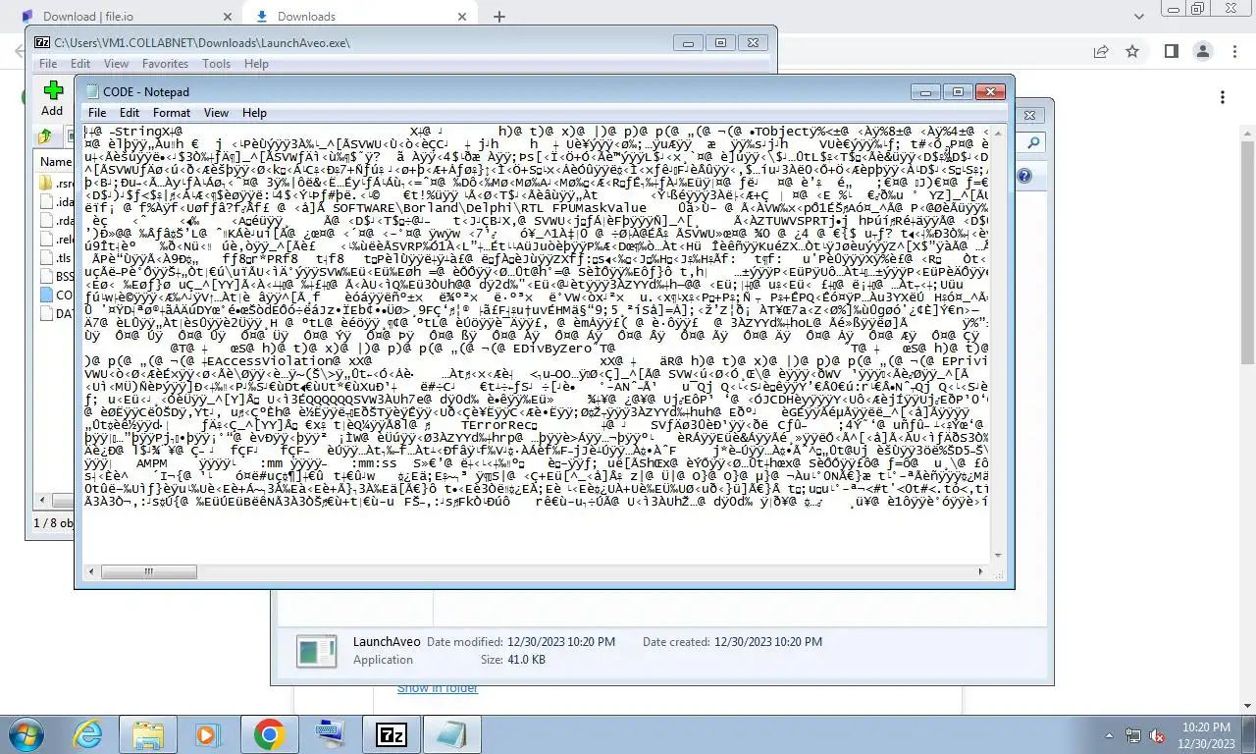The image size is (1256, 754).
Task: Click the Notepad window icon in title bar
Action: tap(92, 91)
